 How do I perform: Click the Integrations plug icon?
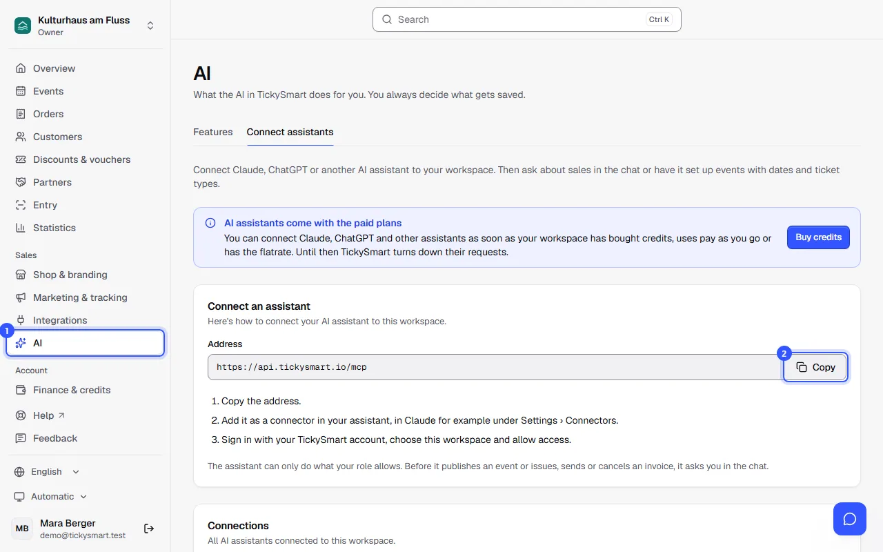click(21, 320)
